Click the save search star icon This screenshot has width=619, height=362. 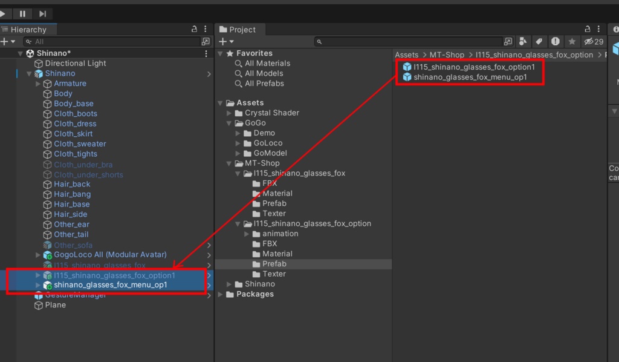coord(572,42)
